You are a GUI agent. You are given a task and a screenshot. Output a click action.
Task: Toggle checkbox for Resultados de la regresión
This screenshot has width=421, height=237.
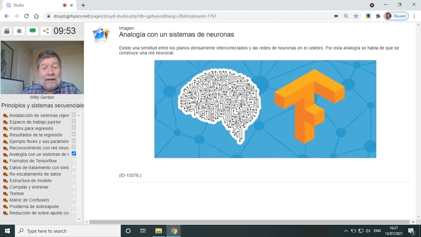[x=74, y=134]
